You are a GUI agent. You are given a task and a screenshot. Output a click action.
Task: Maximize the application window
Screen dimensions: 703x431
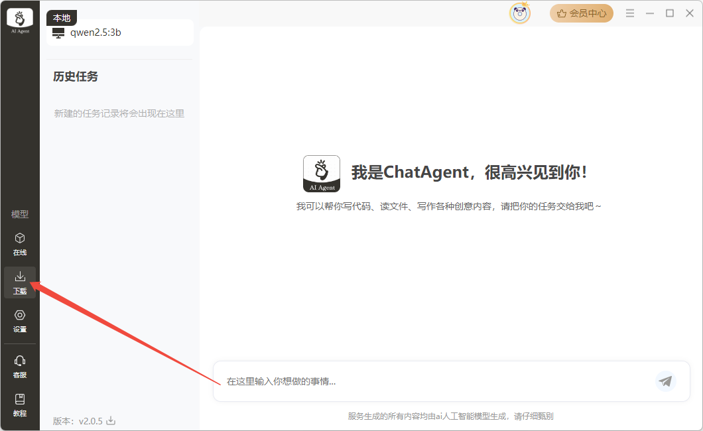(x=670, y=13)
